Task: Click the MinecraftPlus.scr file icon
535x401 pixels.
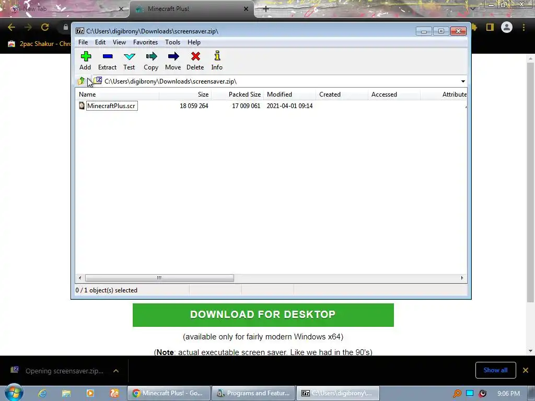Action: [x=82, y=105]
